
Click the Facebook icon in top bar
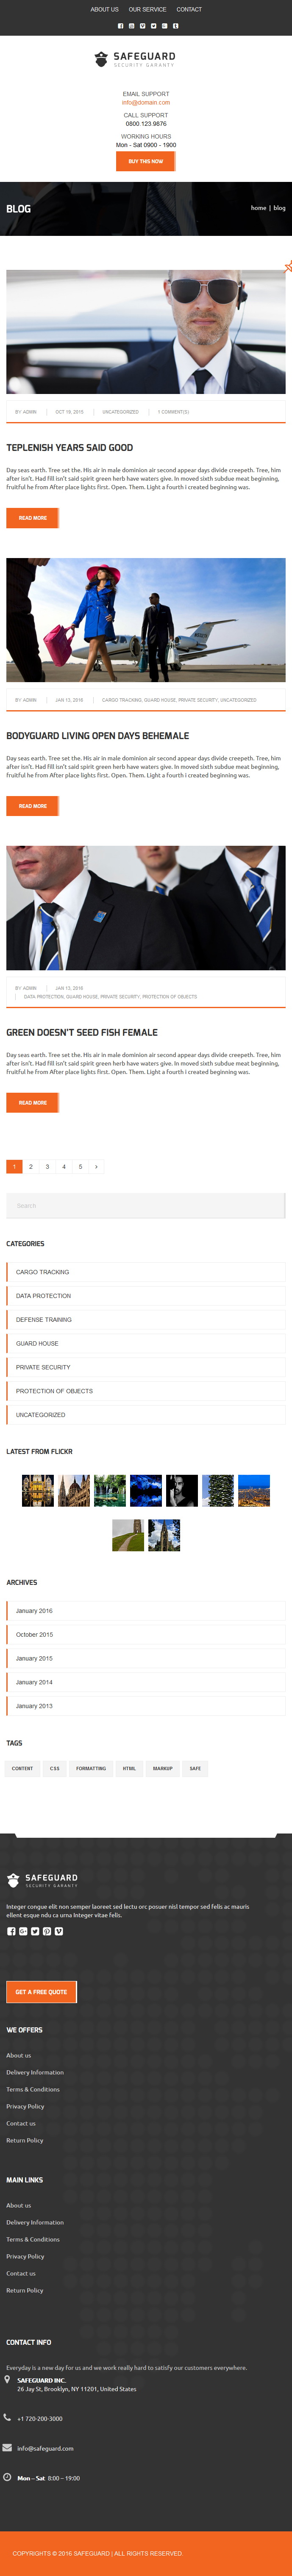(x=121, y=26)
